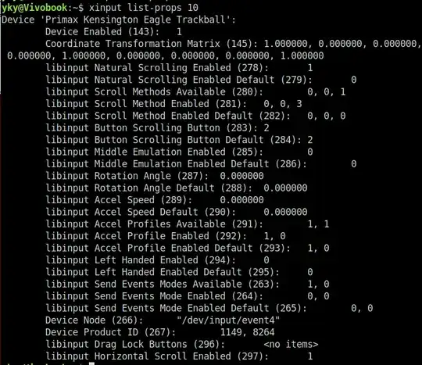Click the Accel Speed (289) line
Viewport: 422px width, 365px height.
point(155,200)
